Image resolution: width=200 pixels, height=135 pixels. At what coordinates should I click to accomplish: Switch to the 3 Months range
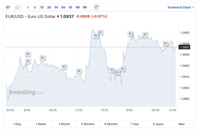coord(88,124)
